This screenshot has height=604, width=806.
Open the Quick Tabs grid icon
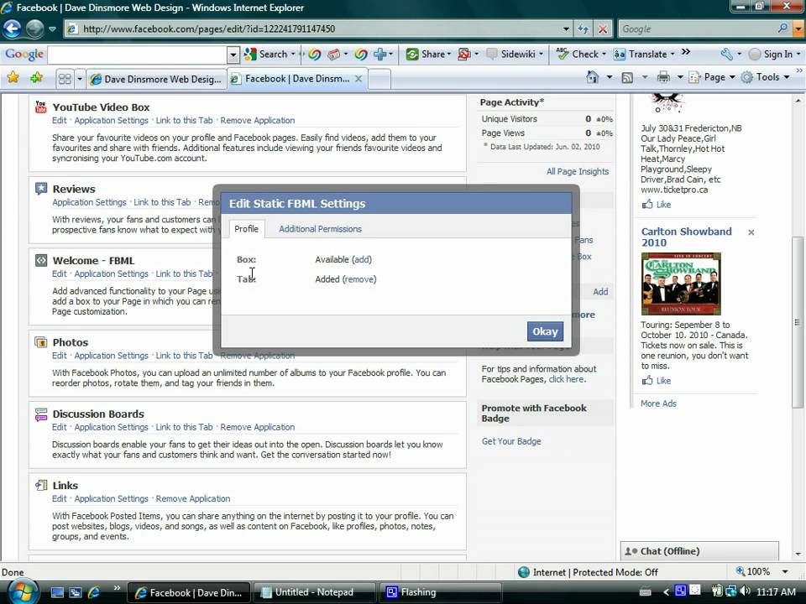[x=65, y=79]
